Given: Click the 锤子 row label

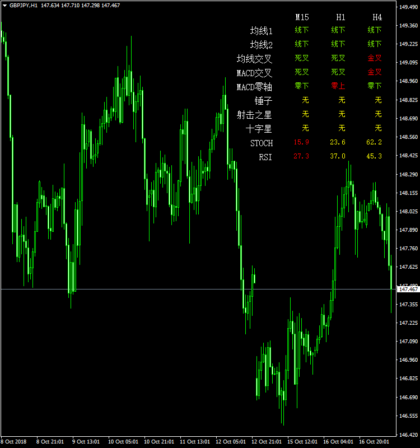Looking at the screenshot, I should [263, 101].
